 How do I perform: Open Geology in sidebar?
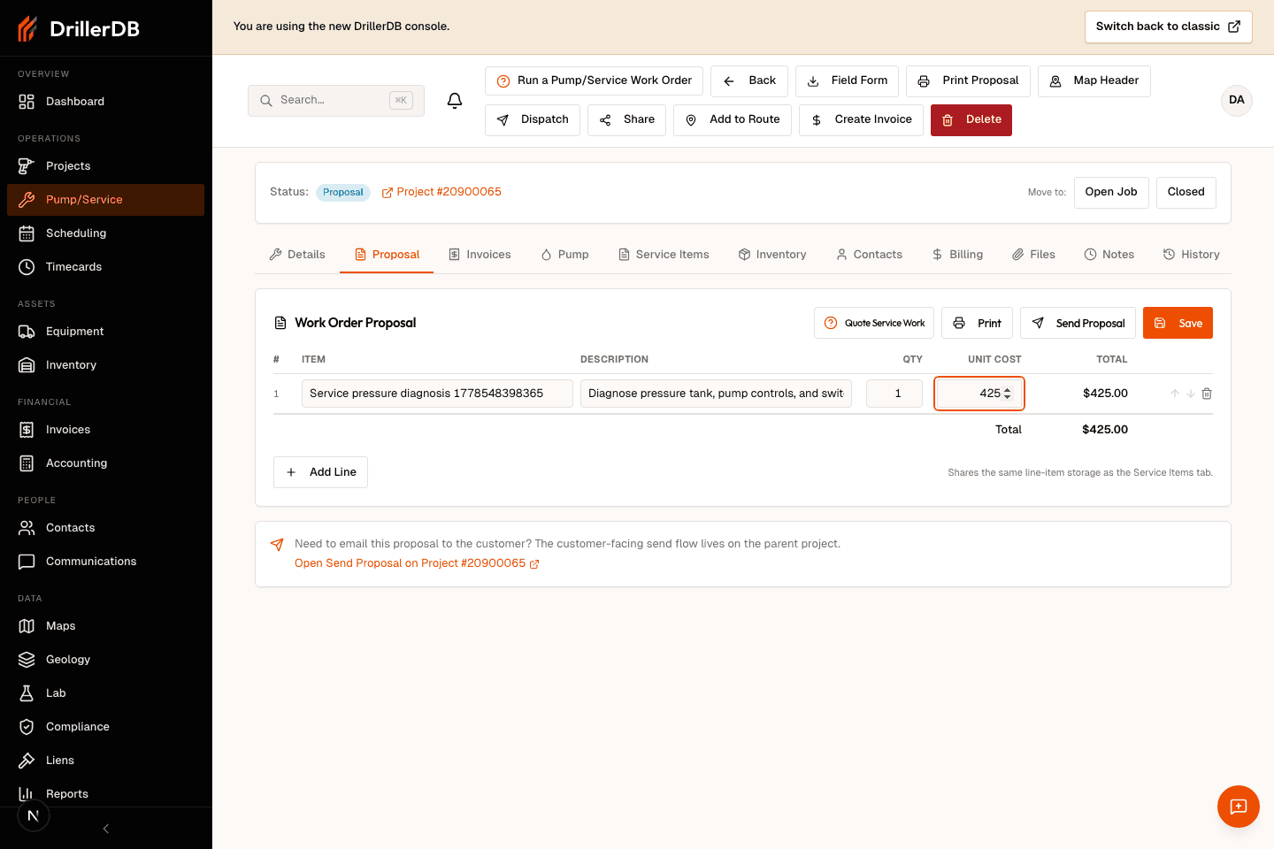(x=105, y=660)
